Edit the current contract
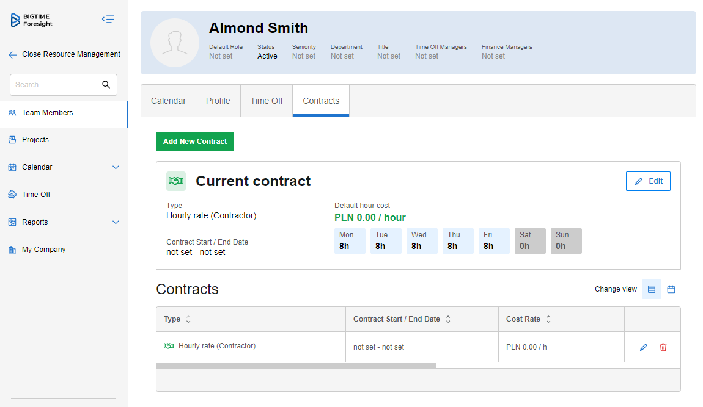Screen dimensions: 703x407 [x=648, y=181]
